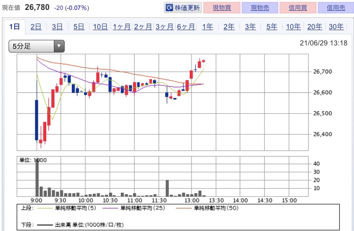Click the 26,700 price axis label
This screenshot has height=231, width=354.
click(323, 72)
